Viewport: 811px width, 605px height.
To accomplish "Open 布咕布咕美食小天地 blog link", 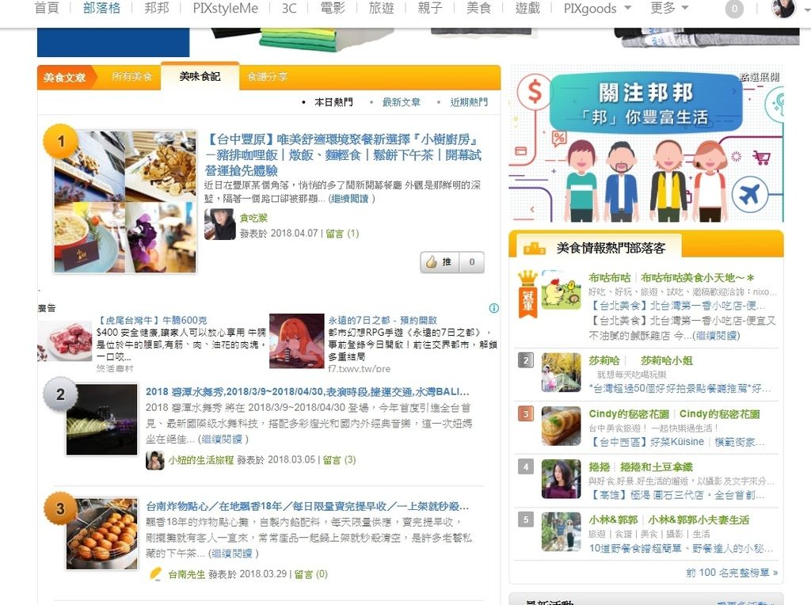I will [x=698, y=278].
